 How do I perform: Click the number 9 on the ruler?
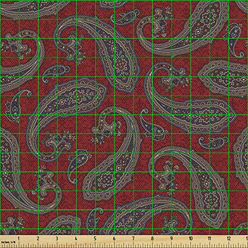(172, 239)
